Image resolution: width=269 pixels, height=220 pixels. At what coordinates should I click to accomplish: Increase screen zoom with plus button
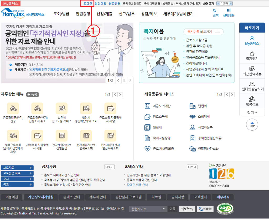point(231,3)
